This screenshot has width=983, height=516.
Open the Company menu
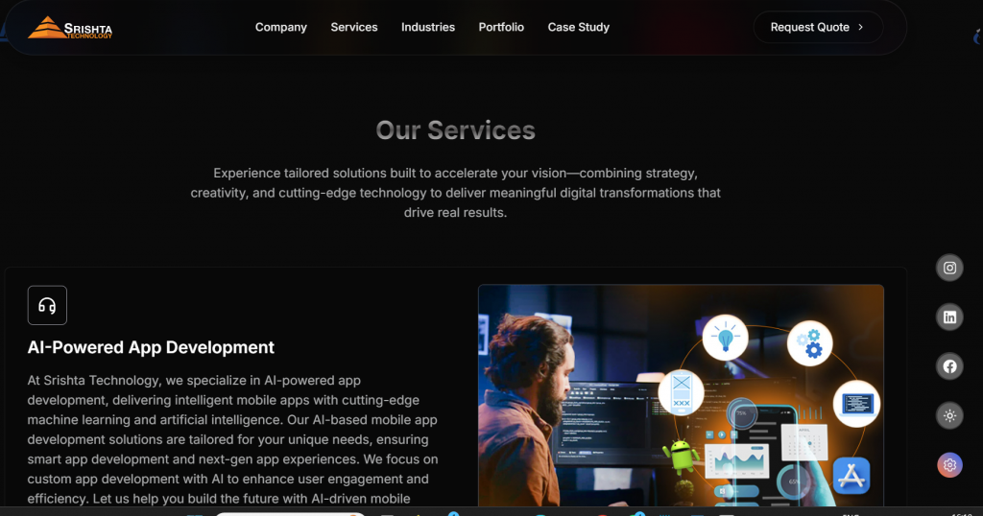coord(281,27)
